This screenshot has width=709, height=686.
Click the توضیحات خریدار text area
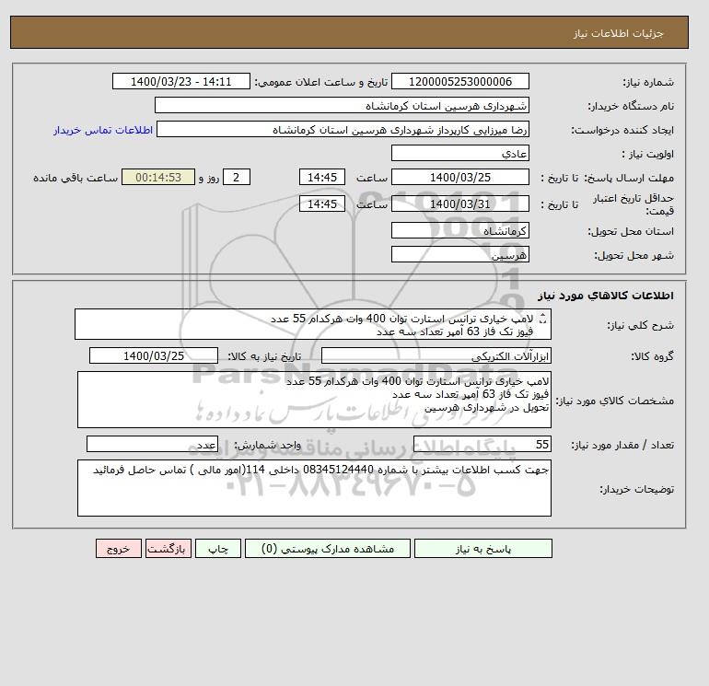314,488
